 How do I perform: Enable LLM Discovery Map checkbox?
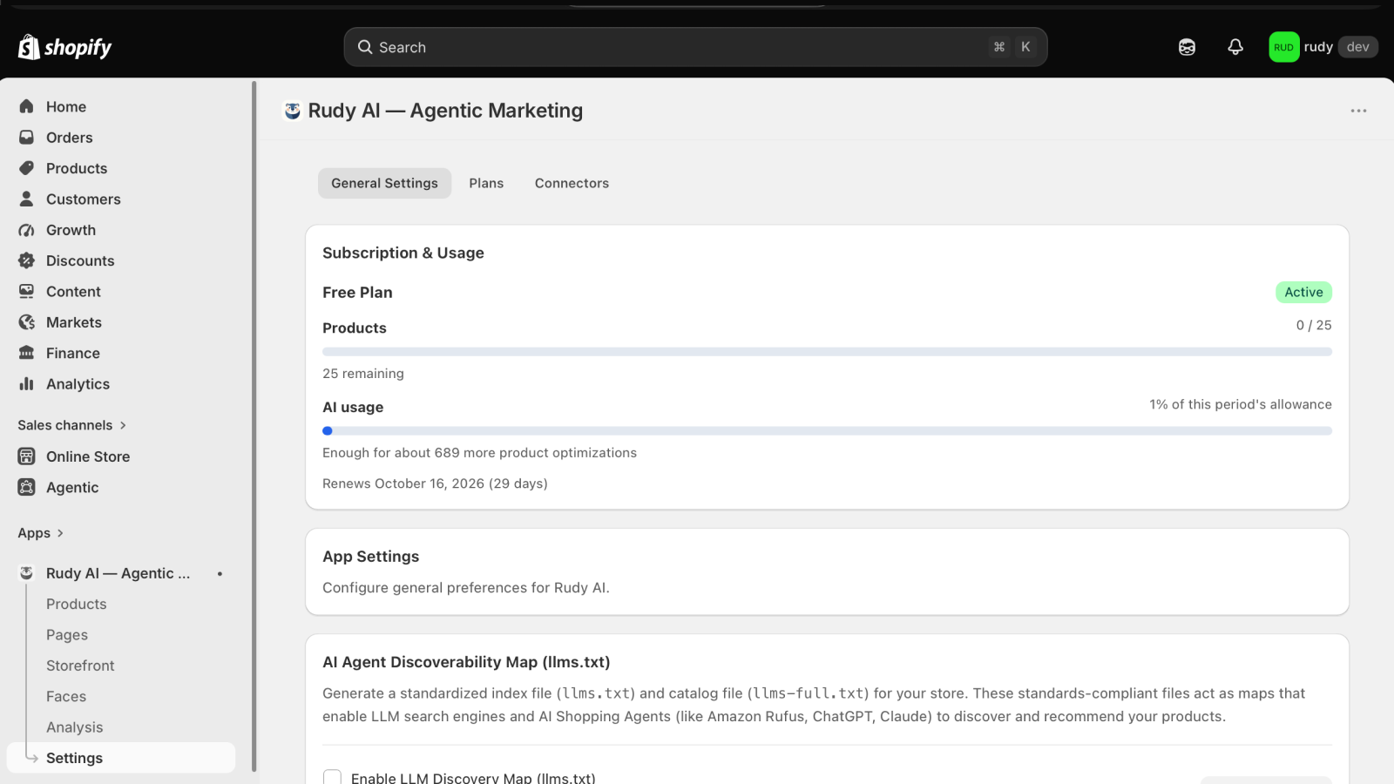[x=332, y=777]
